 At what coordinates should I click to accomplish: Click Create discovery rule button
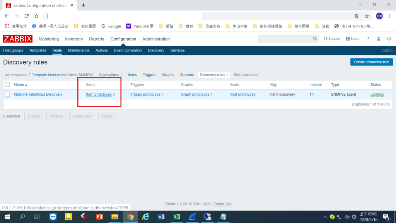coord(372,62)
